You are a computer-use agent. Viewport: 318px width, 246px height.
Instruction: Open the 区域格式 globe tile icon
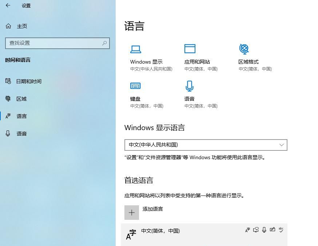click(244, 49)
